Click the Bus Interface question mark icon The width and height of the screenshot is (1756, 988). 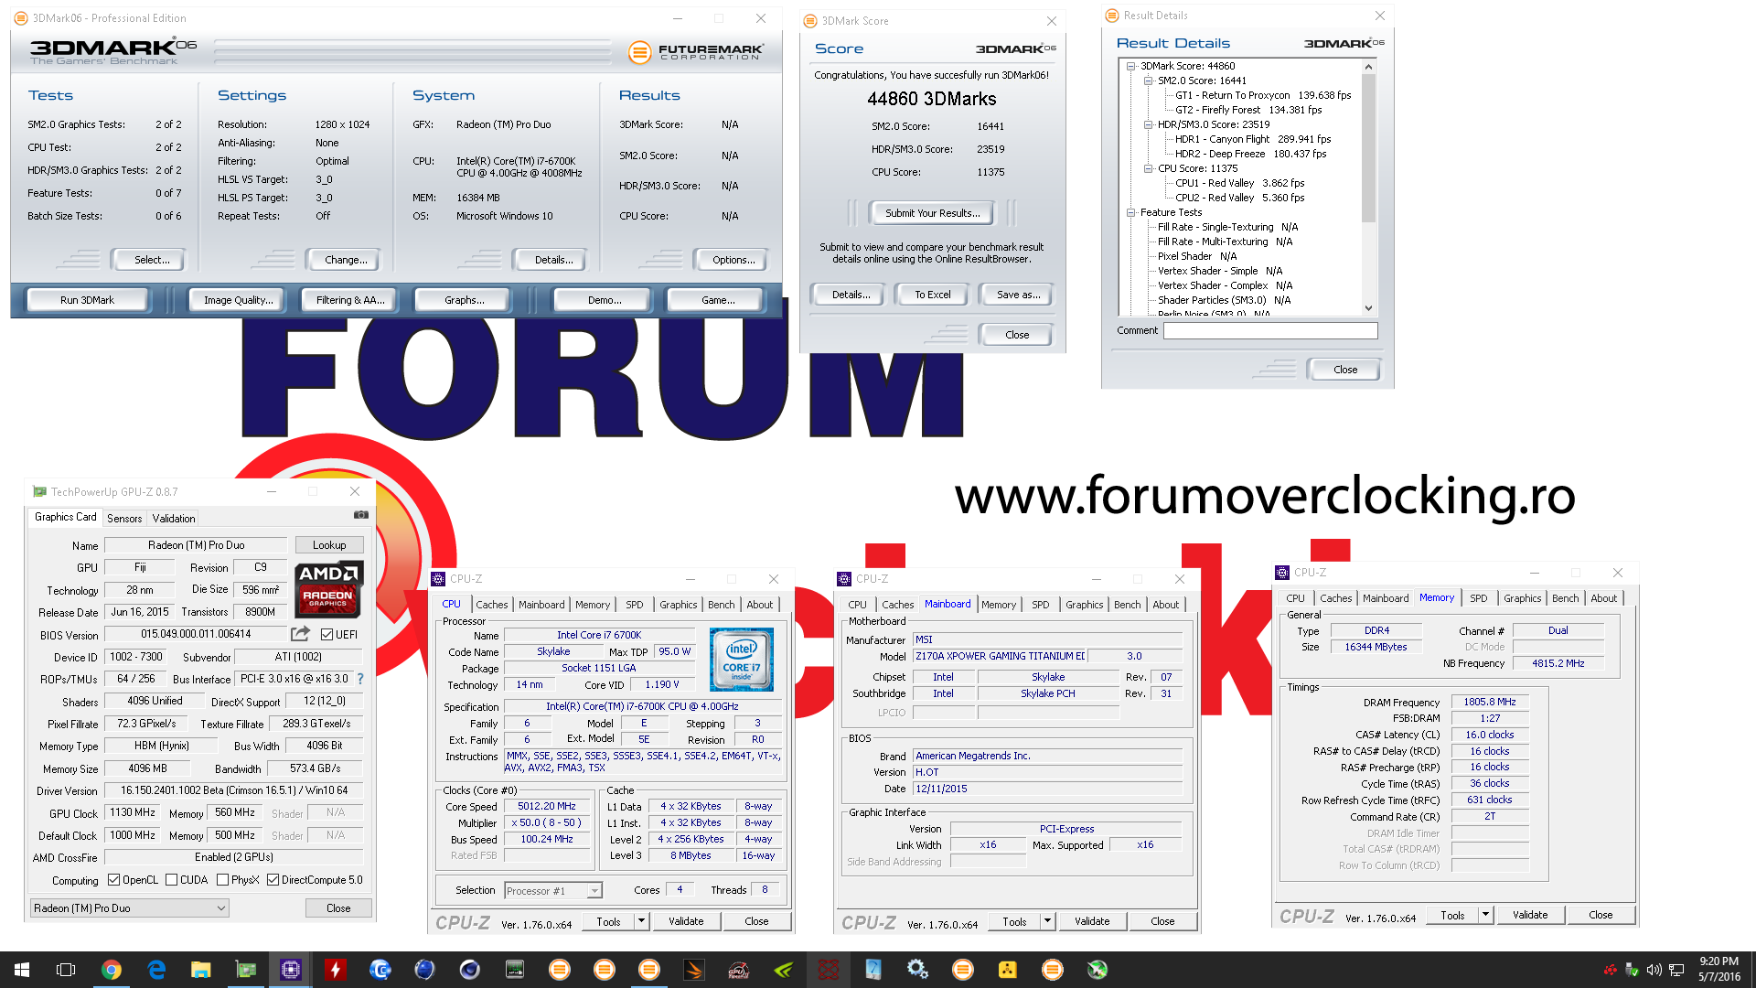(x=360, y=679)
